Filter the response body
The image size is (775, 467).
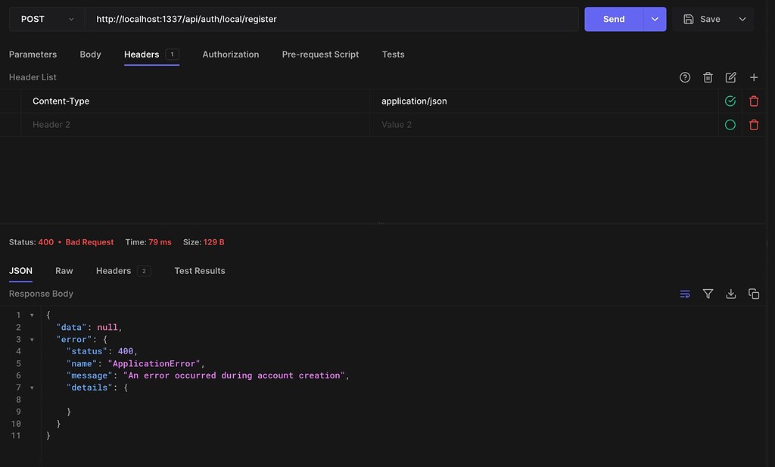tap(708, 294)
